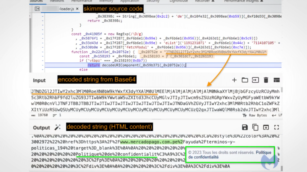Maximise the output pane icon
The width and height of the screenshot is (307, 172).
point(276,128)
